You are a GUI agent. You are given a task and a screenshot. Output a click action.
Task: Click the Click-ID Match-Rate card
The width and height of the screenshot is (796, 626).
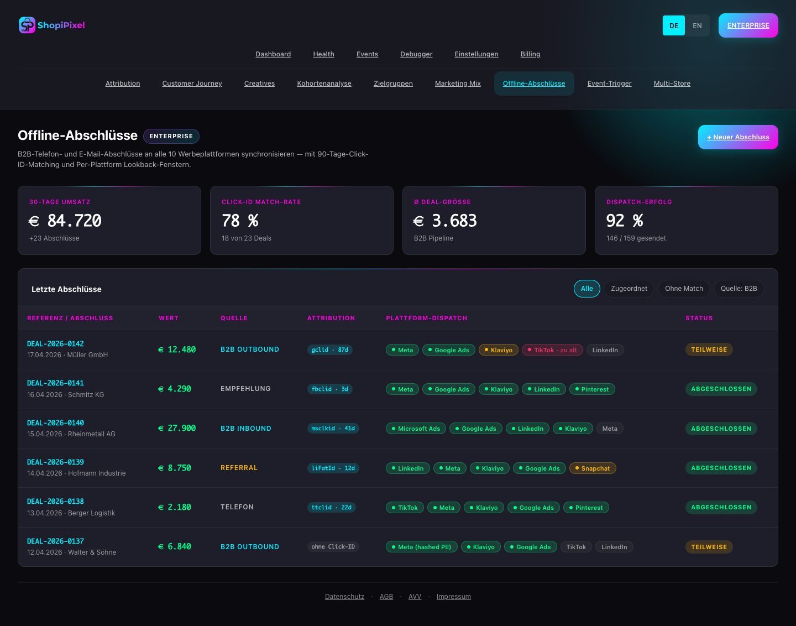point(302,220)
